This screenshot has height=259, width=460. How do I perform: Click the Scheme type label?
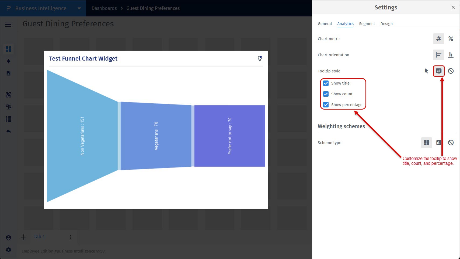pyautogui.click(x=329, y=143)
